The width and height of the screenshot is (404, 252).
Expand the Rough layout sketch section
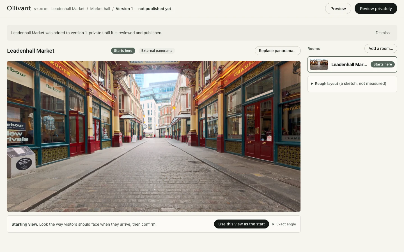tap(352, 84)
